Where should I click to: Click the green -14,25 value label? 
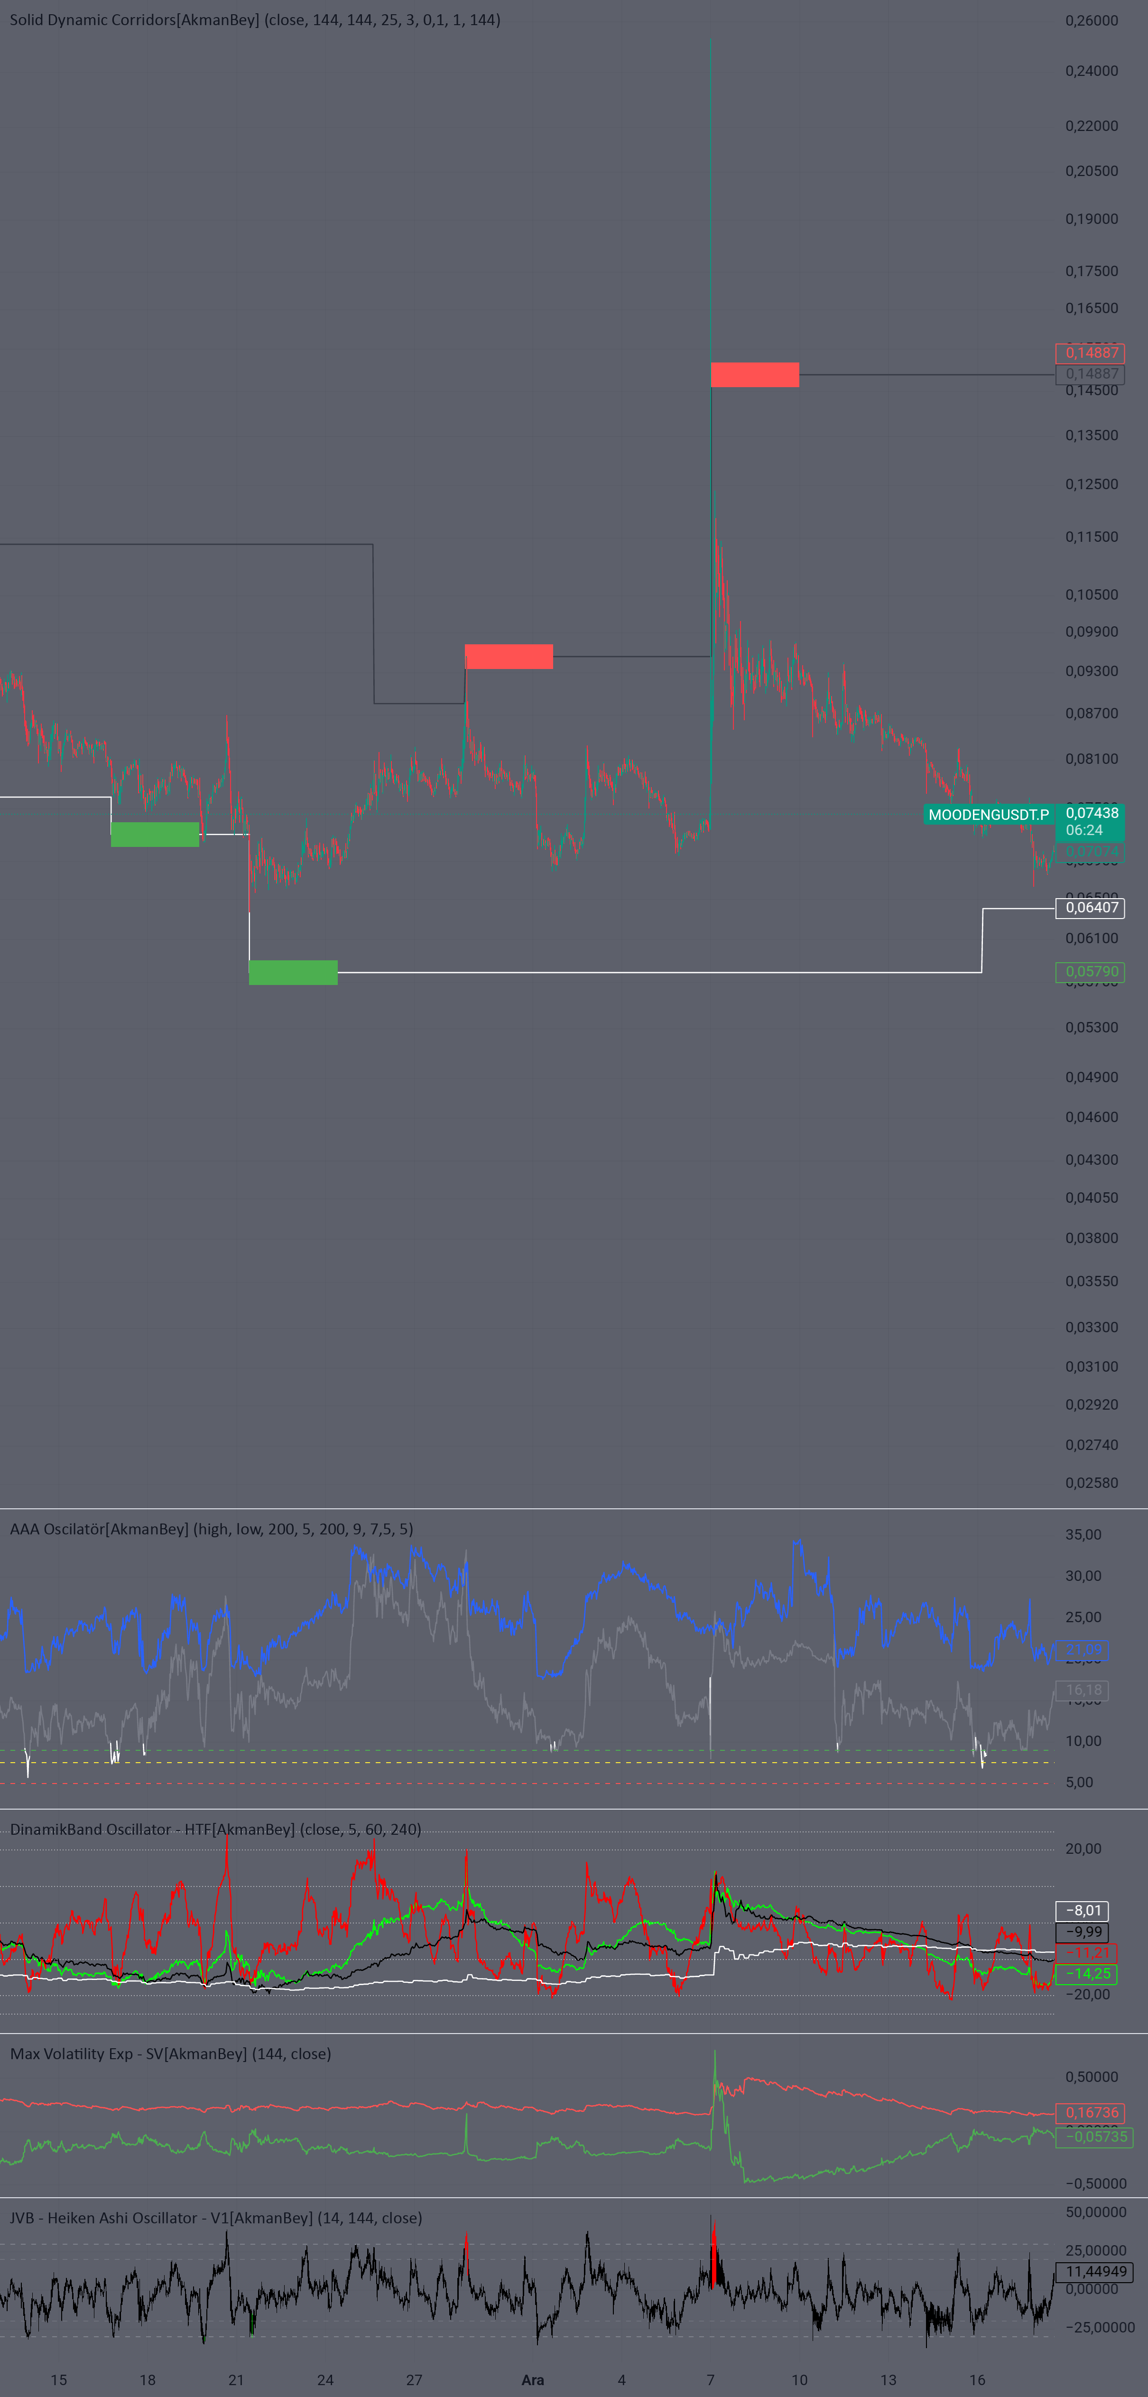click(x=1086, y=1974)
